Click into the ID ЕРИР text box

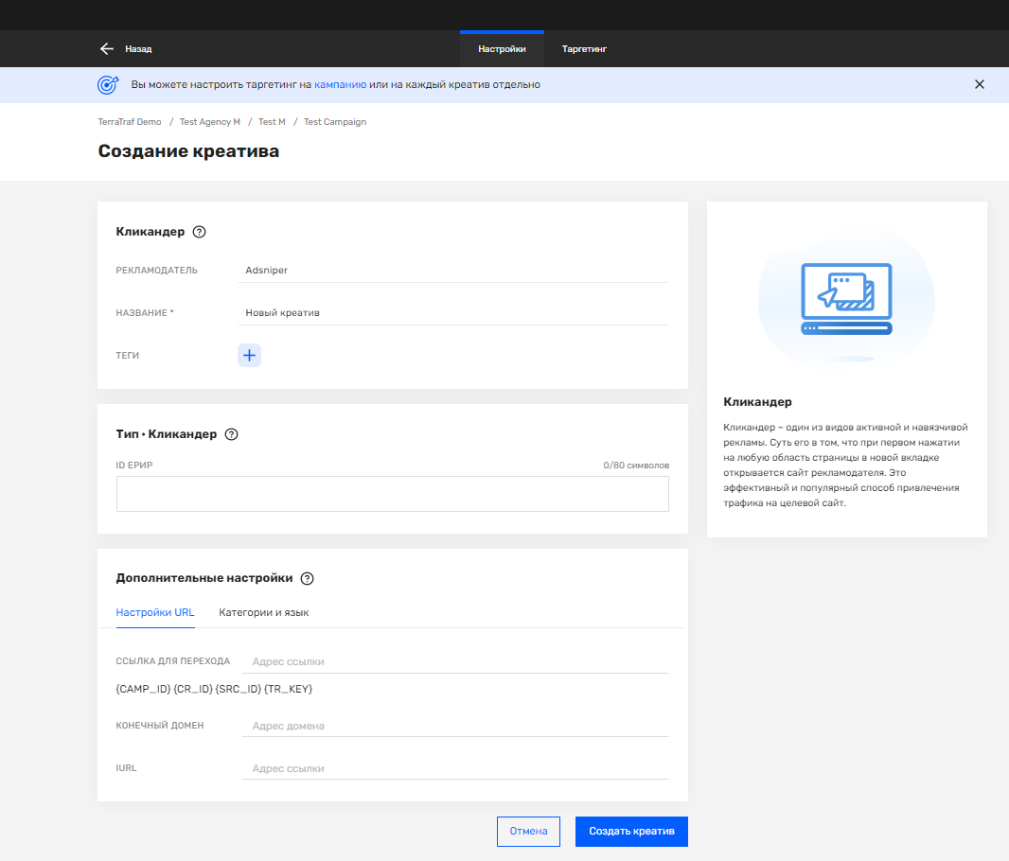(393, 494)
